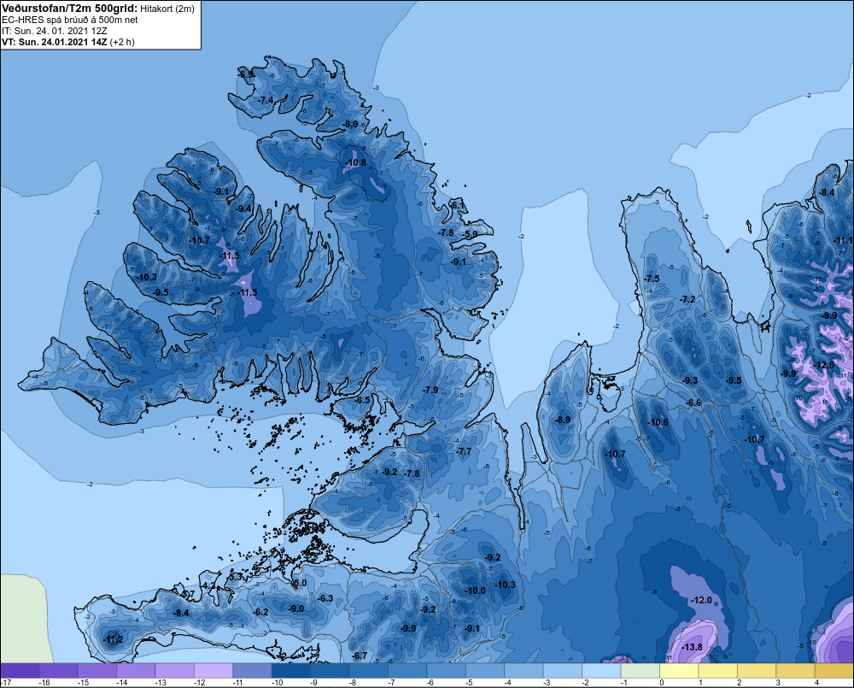The height and width of the screenshot is (688, 854).
Task: Click the '-9.3' temperature value
Action: coord(691,380)
